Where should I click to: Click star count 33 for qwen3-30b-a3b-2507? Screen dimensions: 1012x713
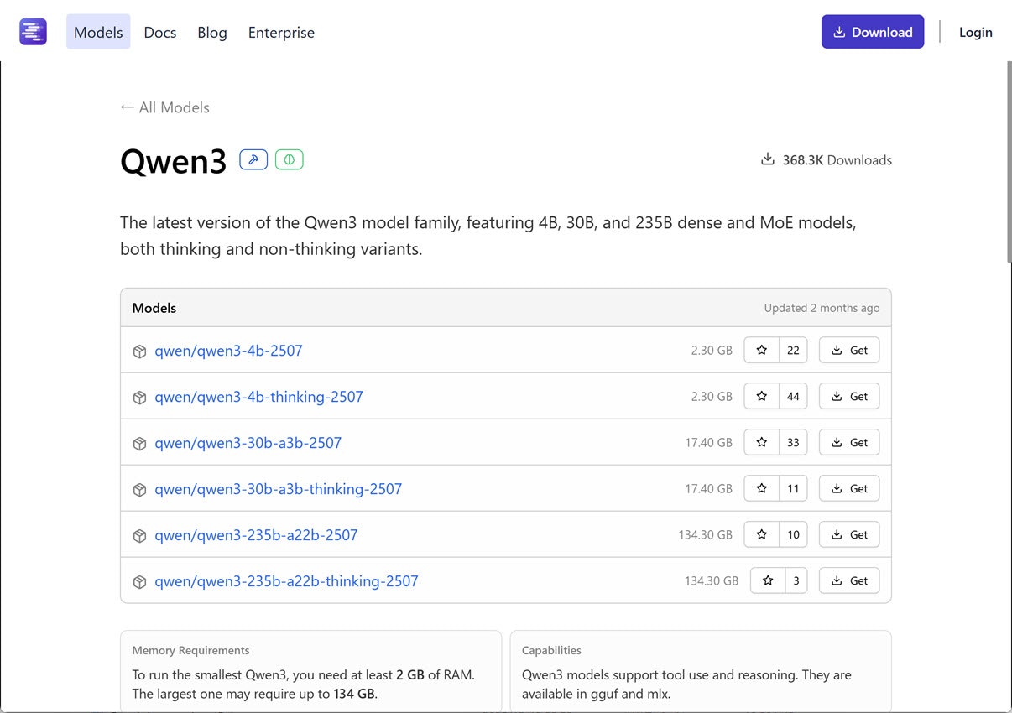793,442
